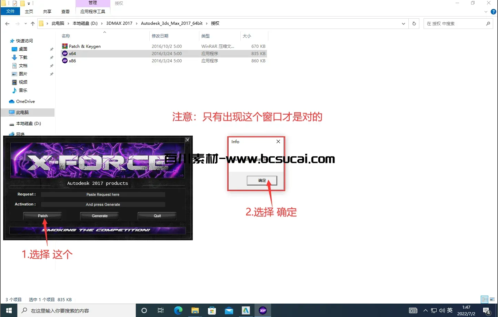Screen dimensions: 498x317
Task: Open Task View on the taskbar
Action: (161, 310)
